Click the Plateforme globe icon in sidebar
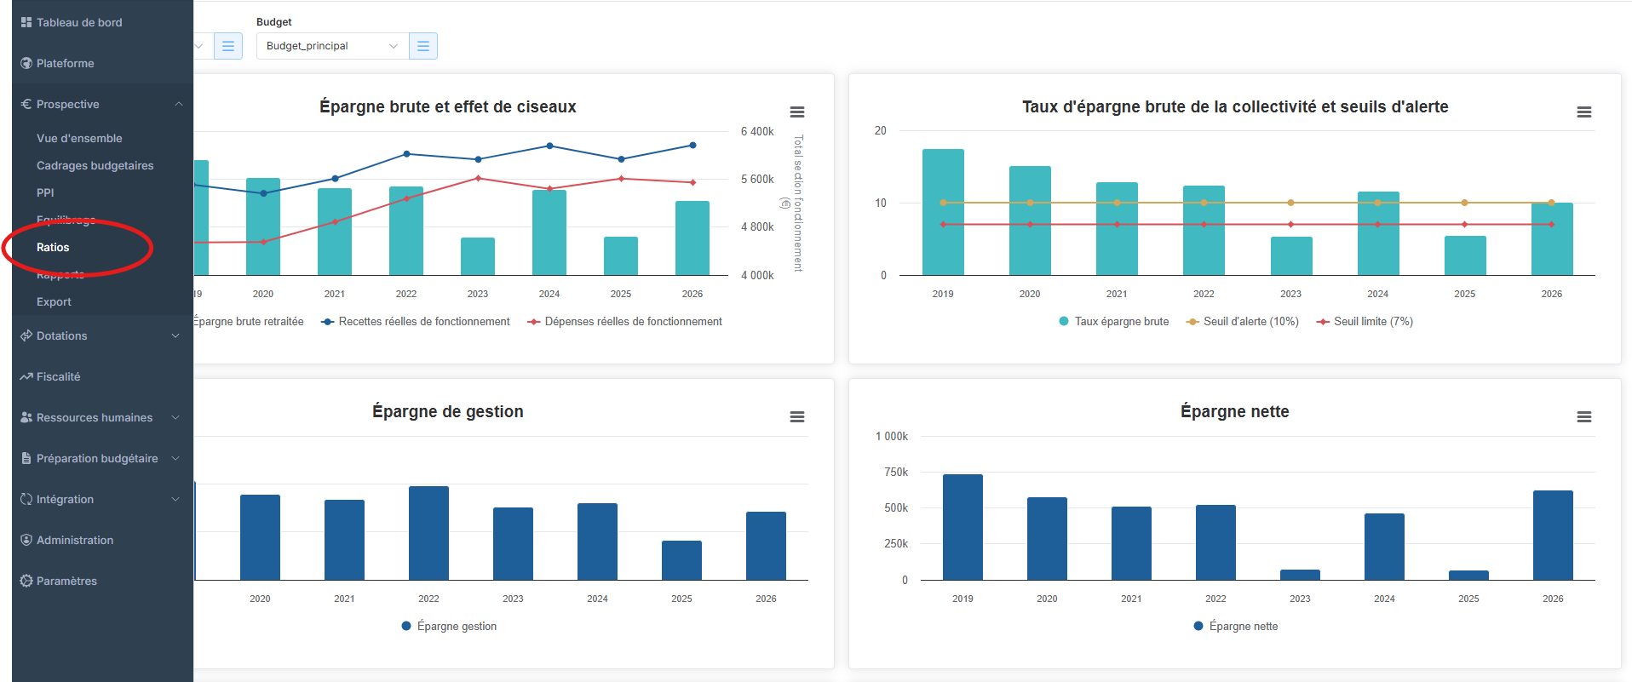Image resolution: width=1632 pixels, height=682 pixels. pyautogui.click(x=26, y=63)
